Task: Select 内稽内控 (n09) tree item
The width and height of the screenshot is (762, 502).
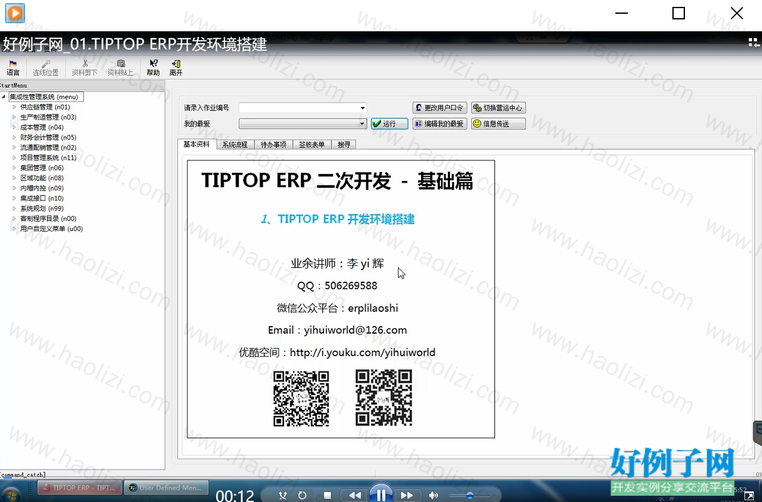Action: [41, 188]
